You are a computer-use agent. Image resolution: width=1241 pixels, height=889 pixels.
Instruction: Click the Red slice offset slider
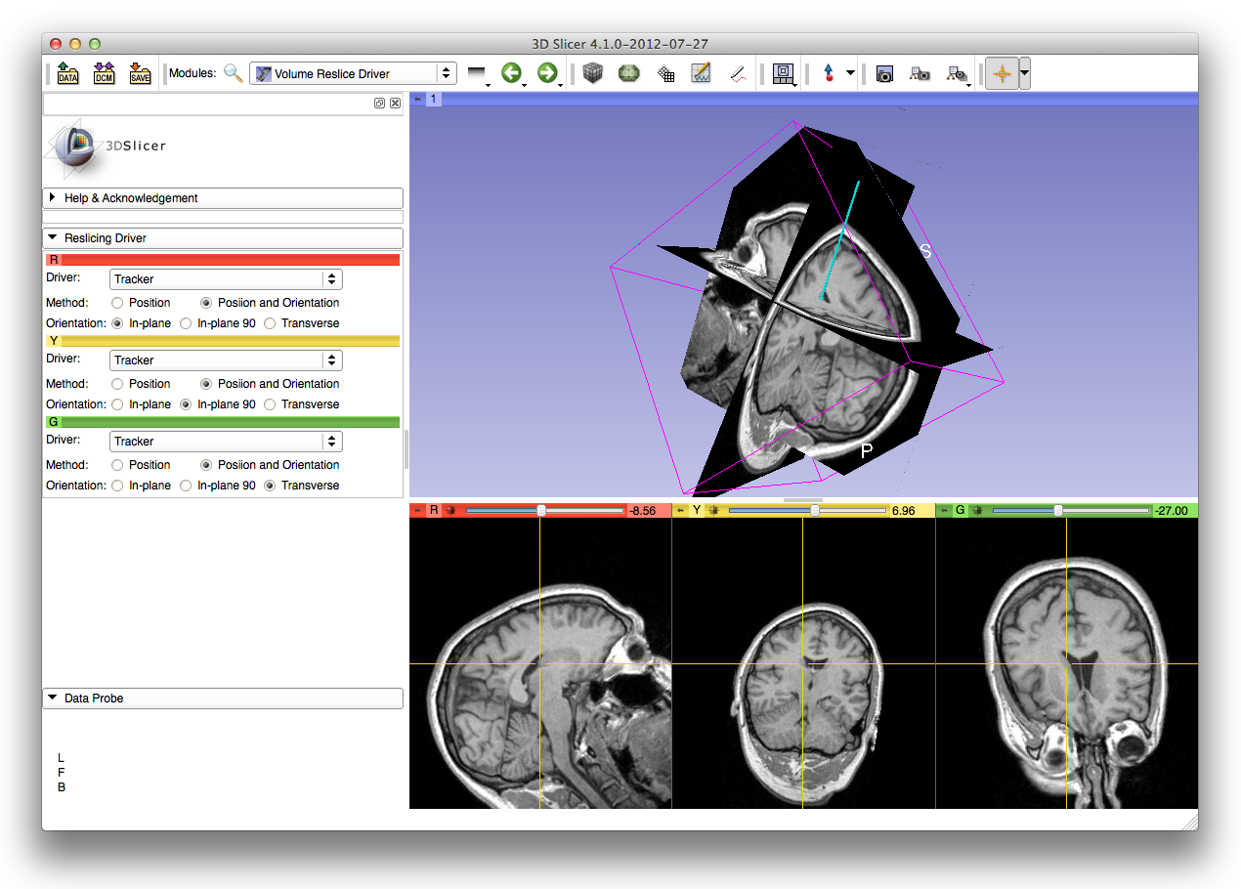point(543,511)
